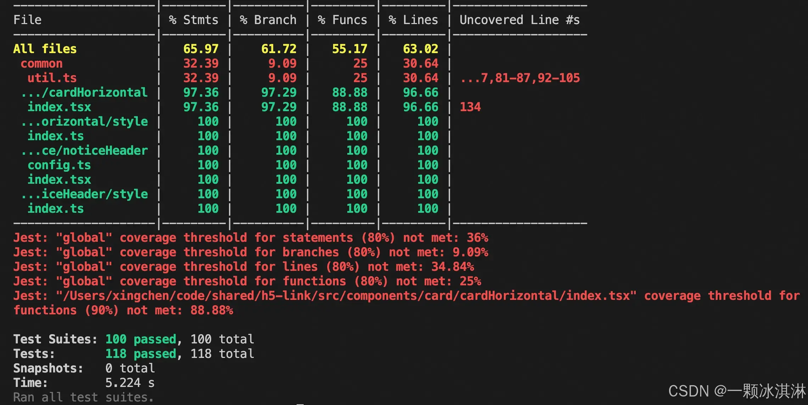Click the '.../cardHorizontal' folder entry
Screen dimensions: 808x405
coord(84,93)
